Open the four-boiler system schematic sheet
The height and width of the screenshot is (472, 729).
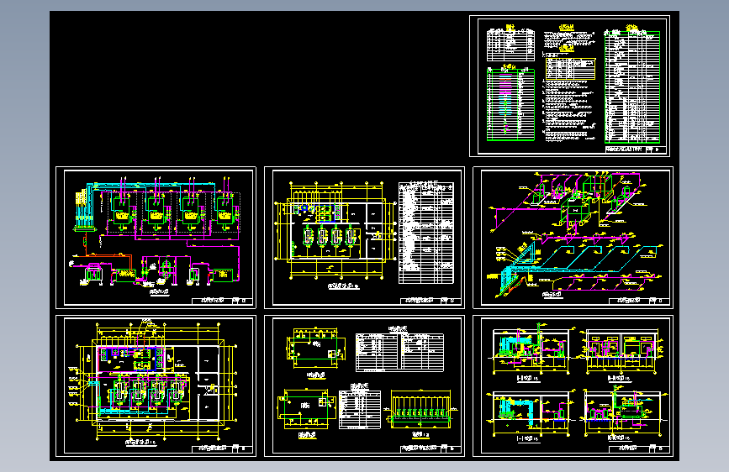point(156,238)
